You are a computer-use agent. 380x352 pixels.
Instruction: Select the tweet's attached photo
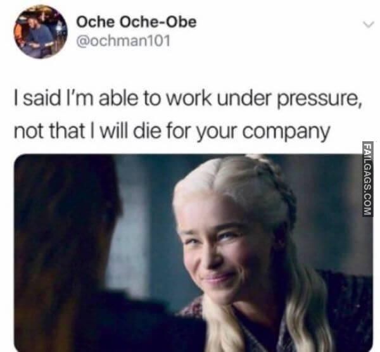tap(193, 253)
